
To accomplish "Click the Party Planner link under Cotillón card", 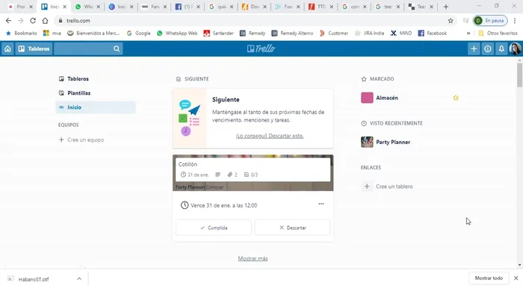I will coord(190,187).
